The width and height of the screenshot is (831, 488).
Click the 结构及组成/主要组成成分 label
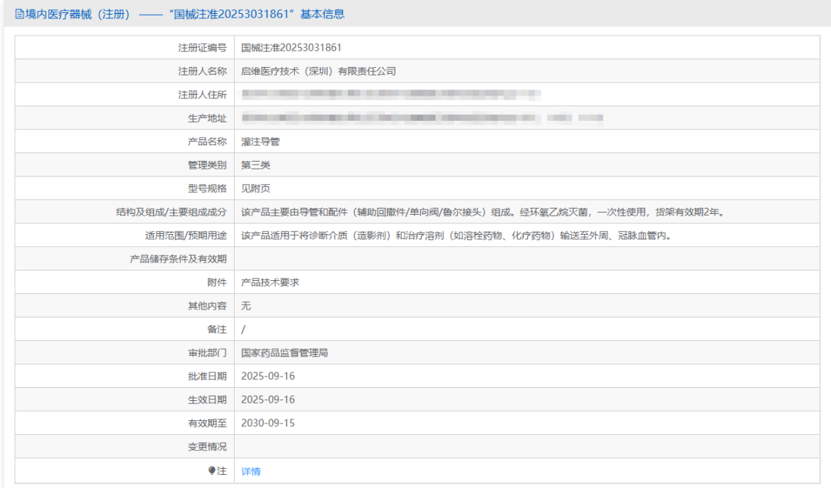click(x=171, y=212)
